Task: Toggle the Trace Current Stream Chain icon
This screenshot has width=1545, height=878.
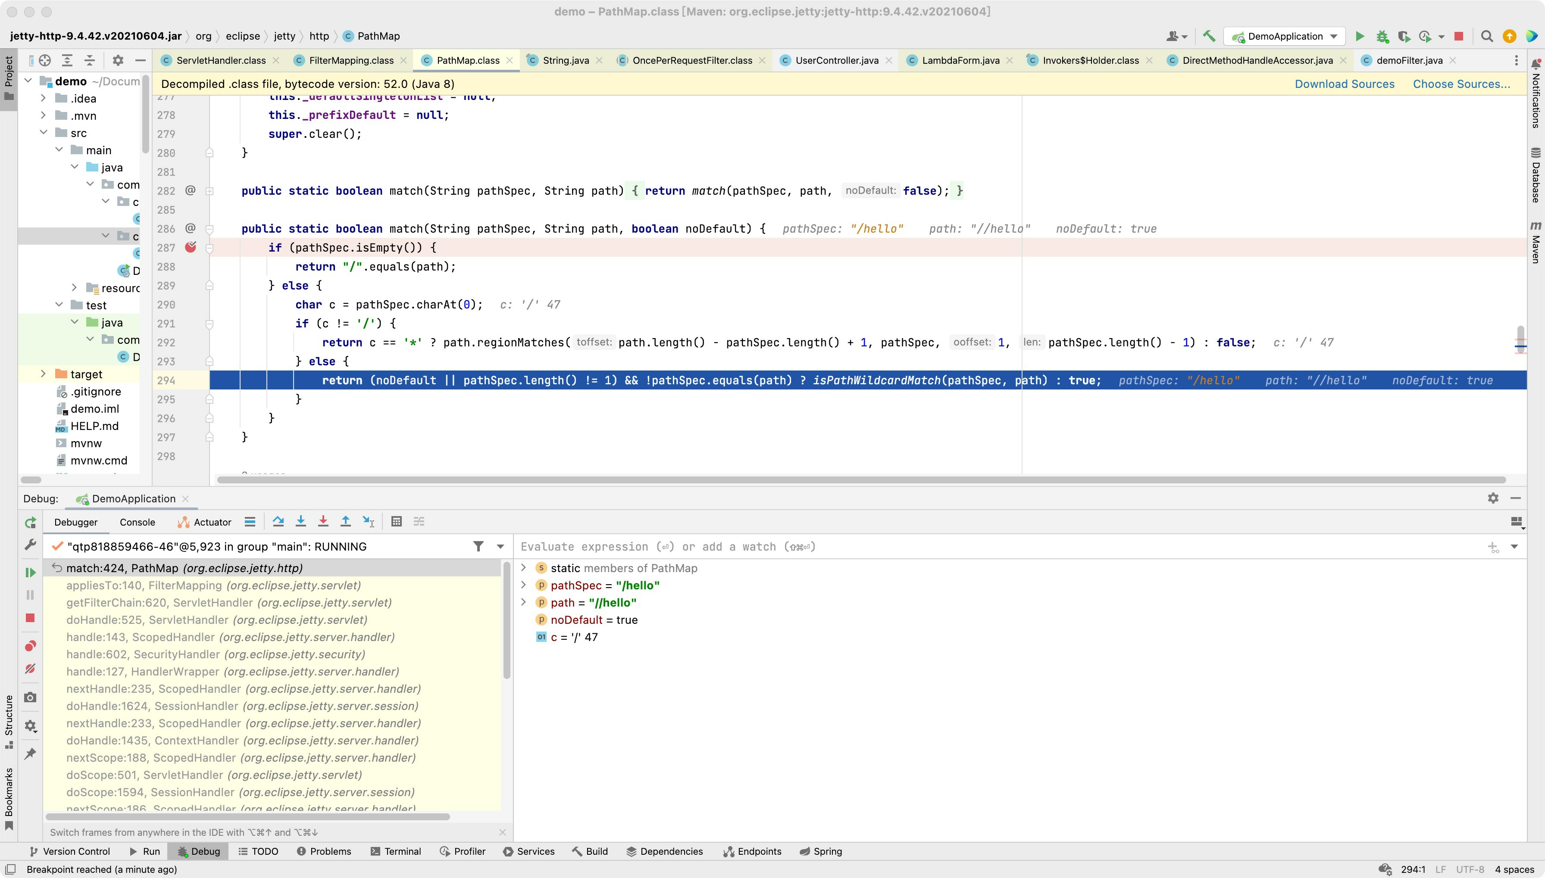Action: point(419,522)
